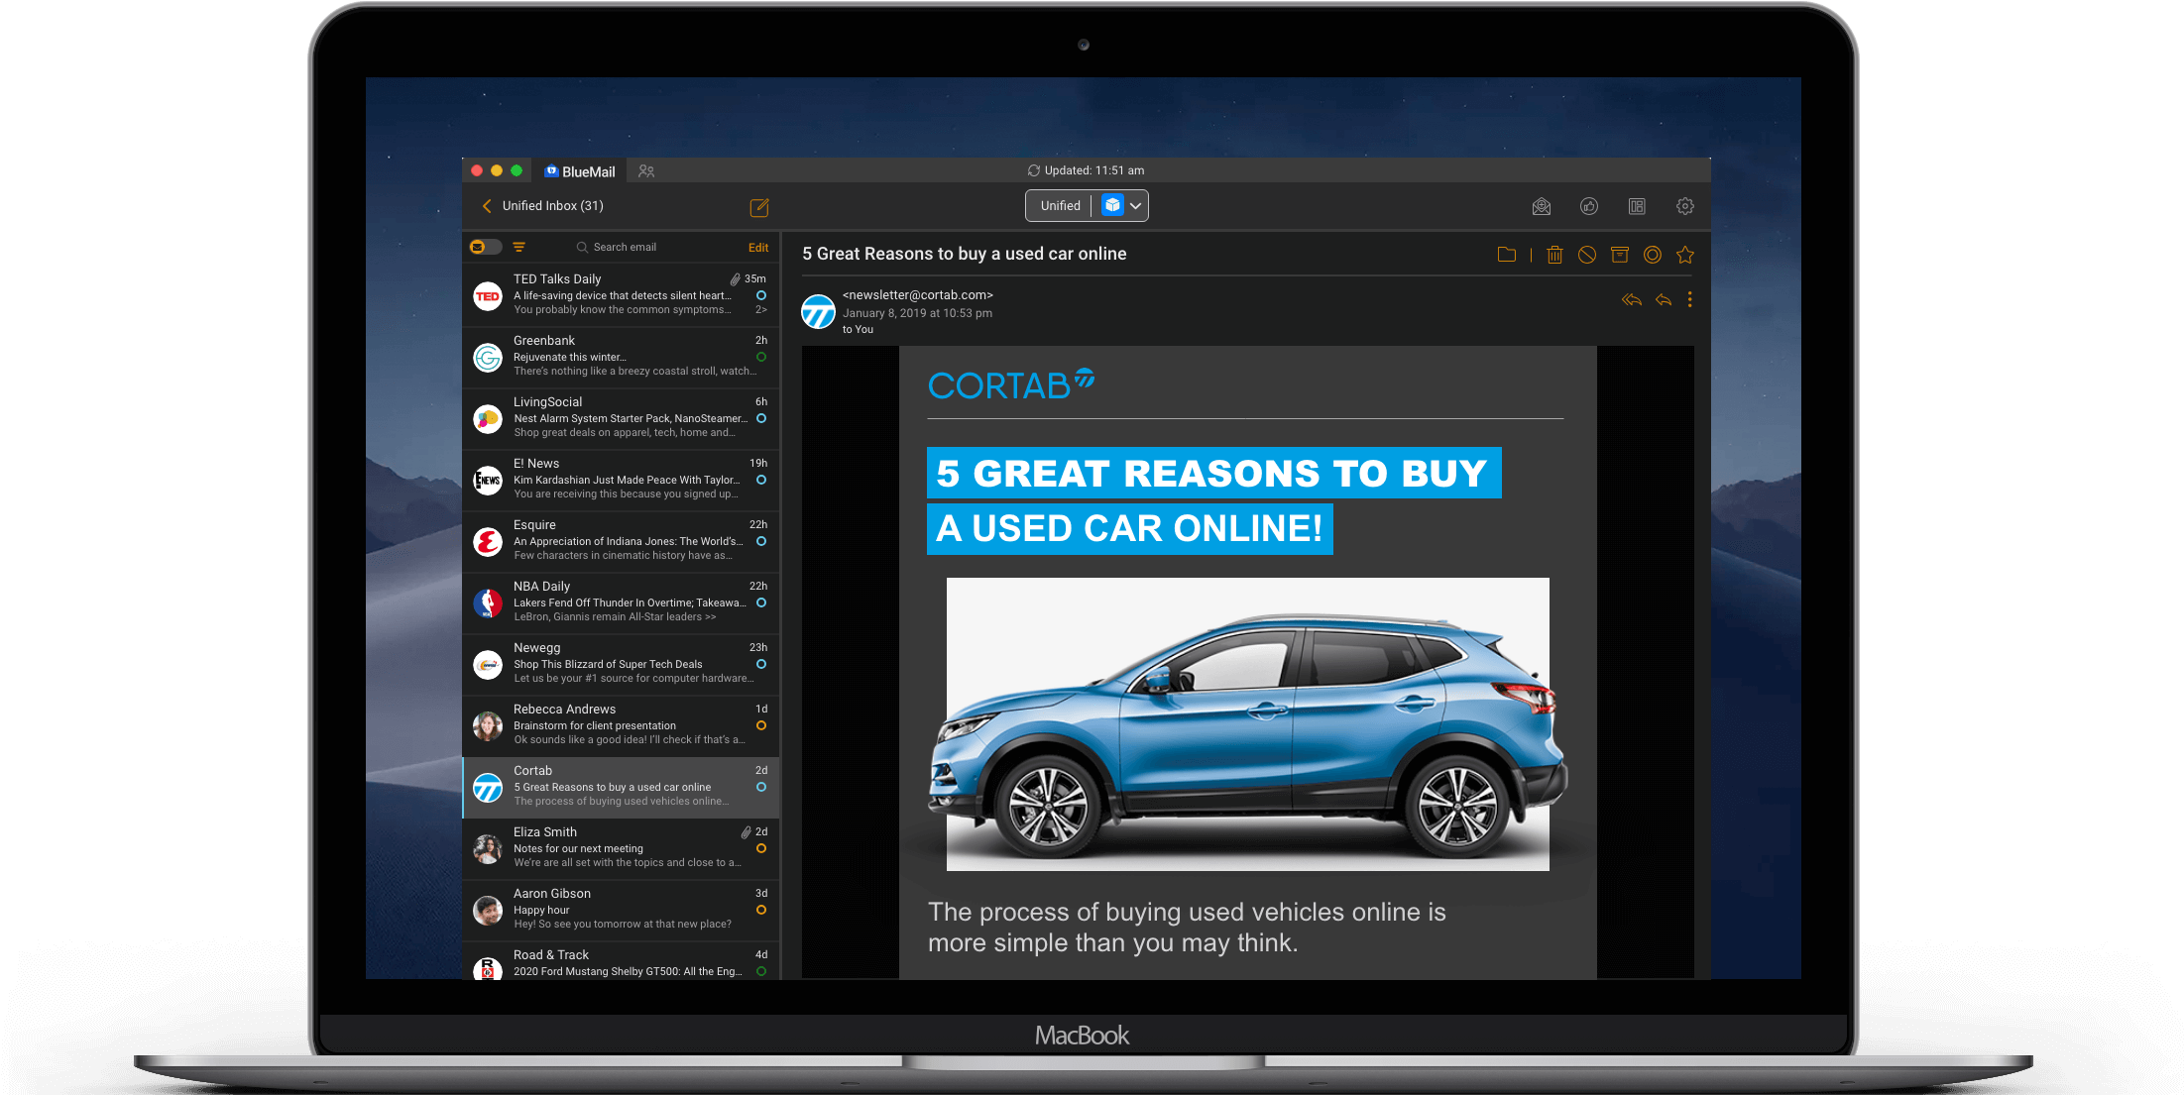Click the blue cube account icon
The image size is (2184, 1095).
1112,205
